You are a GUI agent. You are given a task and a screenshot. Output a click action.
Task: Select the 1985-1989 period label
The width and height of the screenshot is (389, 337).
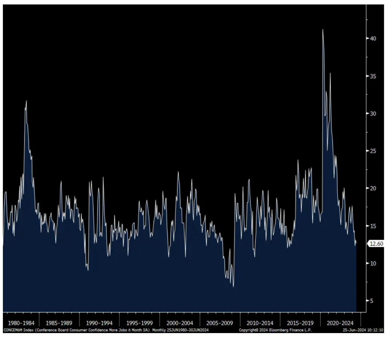(59, 323)
